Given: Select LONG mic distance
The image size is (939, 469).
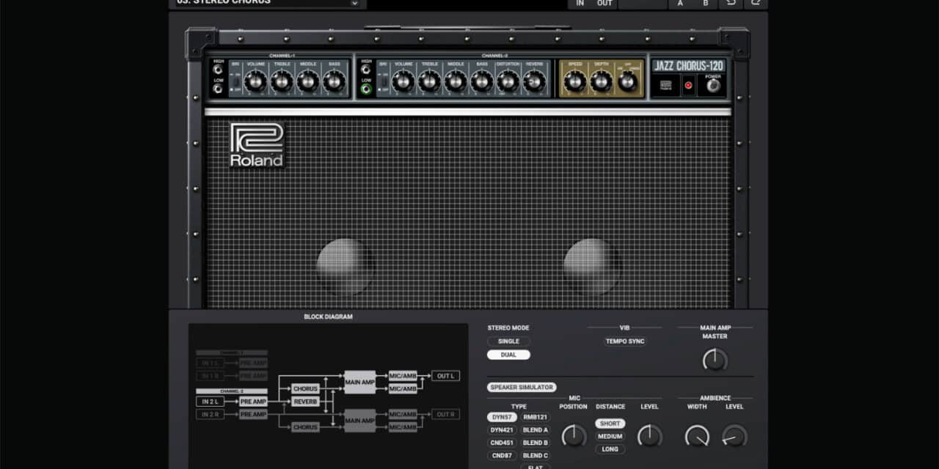Looking at the screenshot, I should [610, 449].
